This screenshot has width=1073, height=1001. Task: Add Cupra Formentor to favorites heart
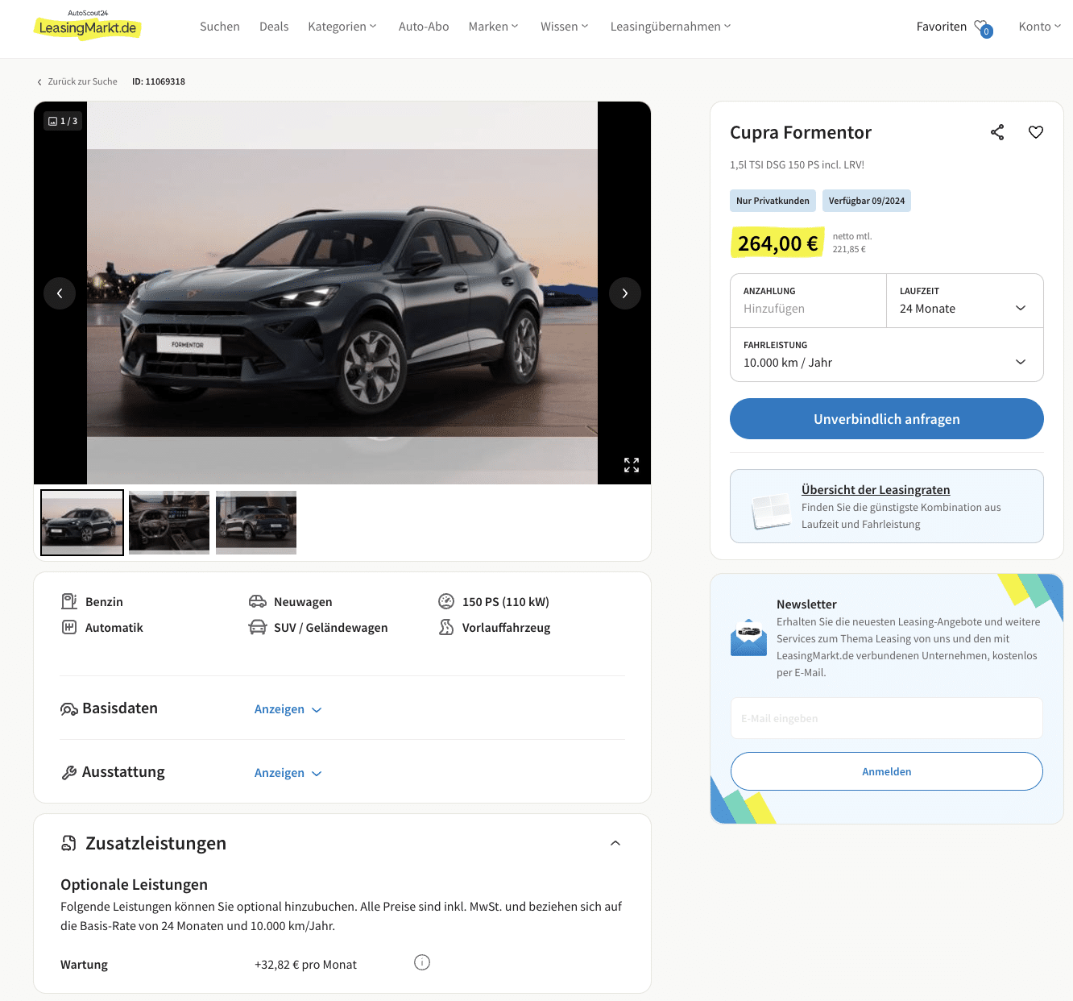click(1036, 132)
